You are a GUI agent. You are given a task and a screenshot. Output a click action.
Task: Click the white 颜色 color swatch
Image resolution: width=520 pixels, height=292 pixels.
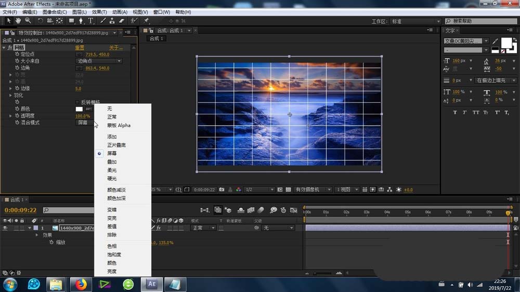79,109
